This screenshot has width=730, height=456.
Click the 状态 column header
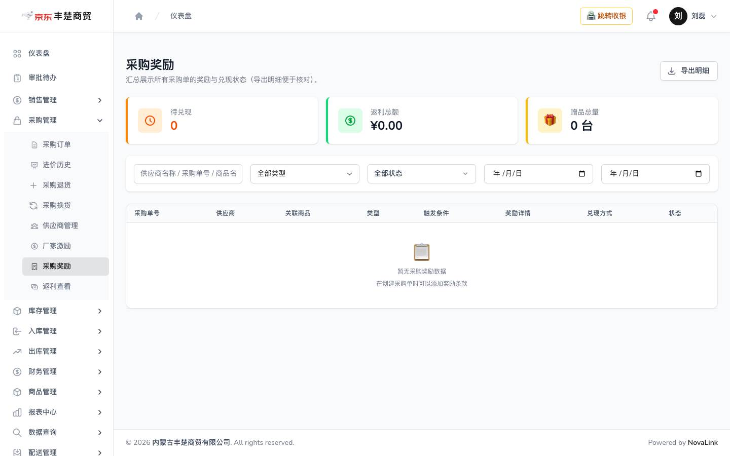tap(675, 213)
